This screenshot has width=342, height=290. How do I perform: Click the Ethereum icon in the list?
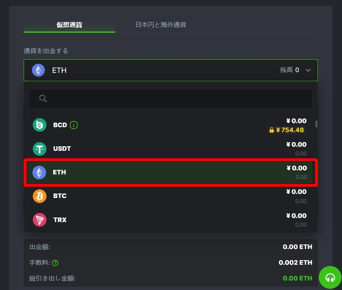coord(39,172)
